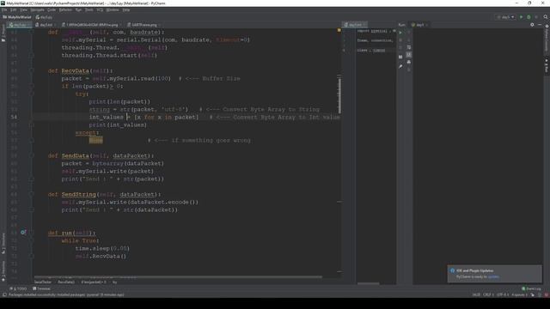Viewport: 550px width, 309px height.
Task: Click the indent spaces indicator in the status bar
Action: point(519,294)
